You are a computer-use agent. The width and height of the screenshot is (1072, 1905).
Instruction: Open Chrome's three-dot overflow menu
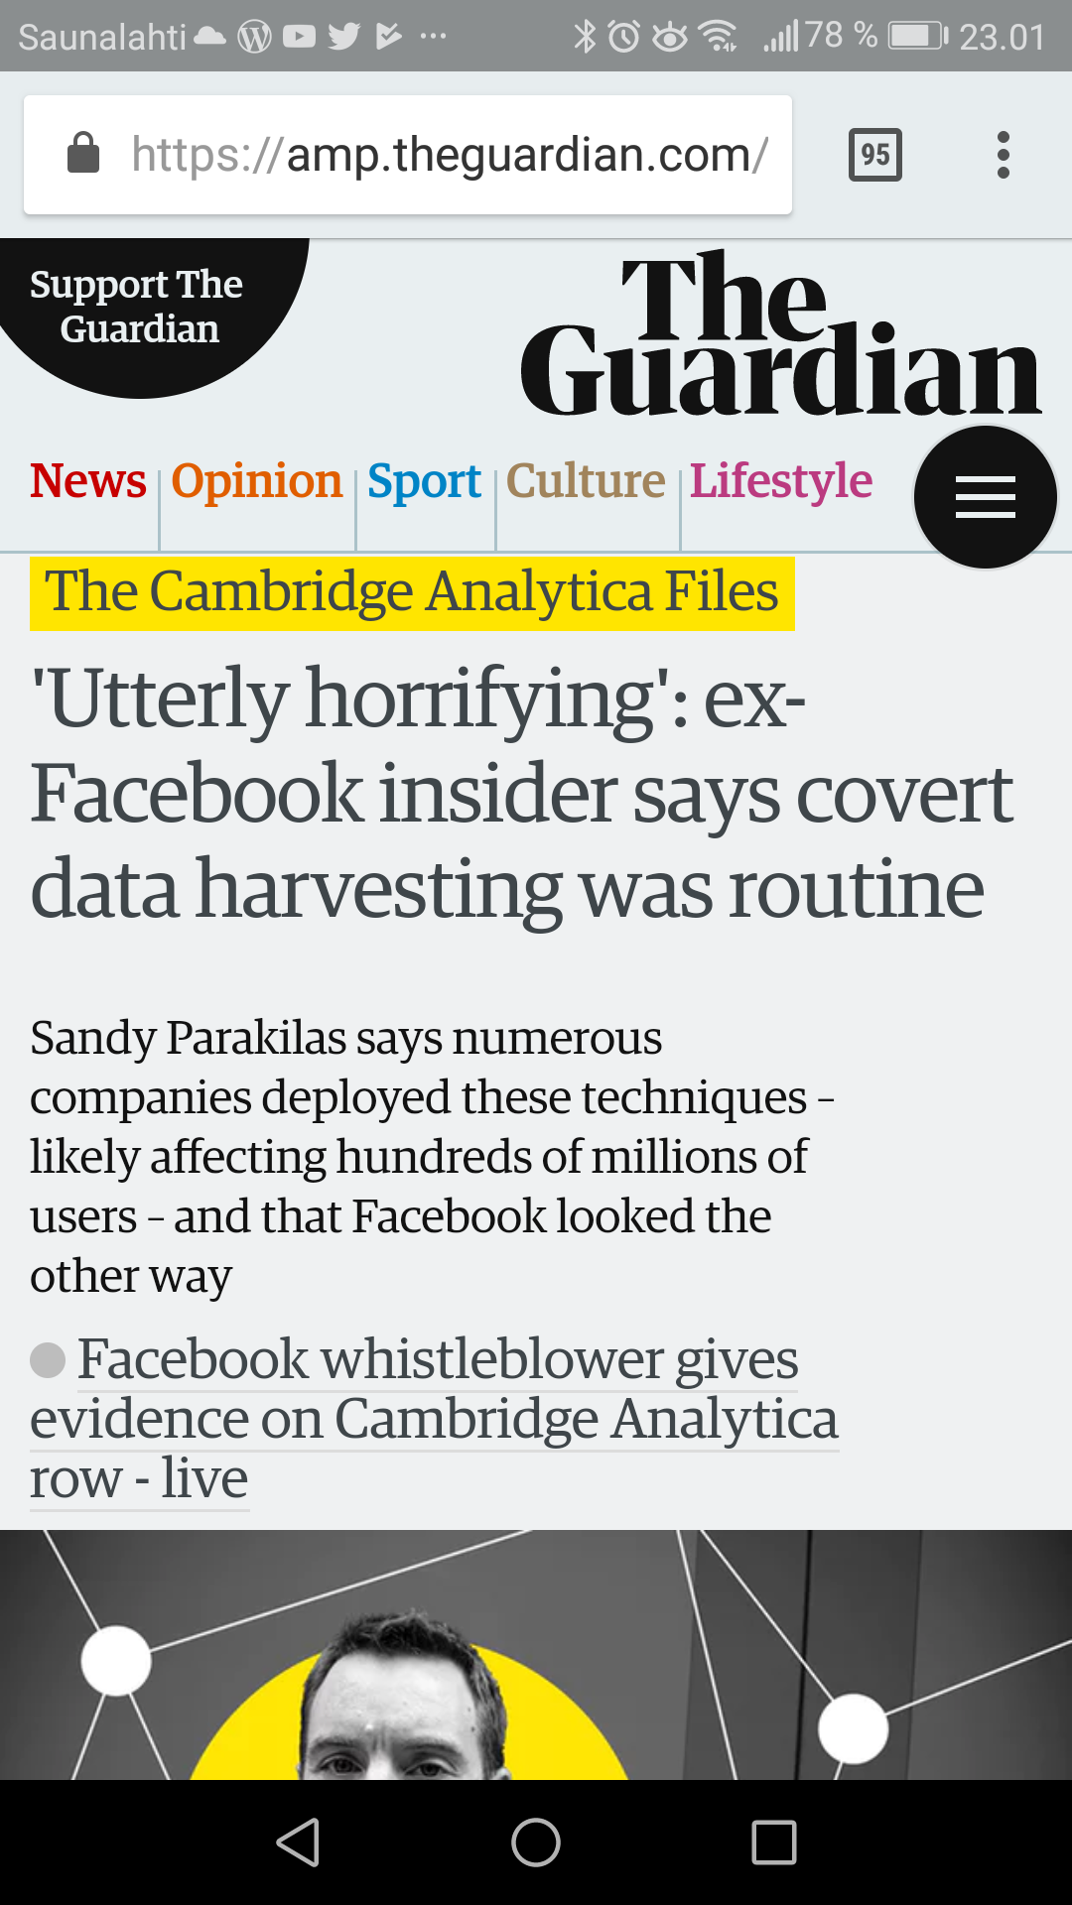(x=1004, y=155)
